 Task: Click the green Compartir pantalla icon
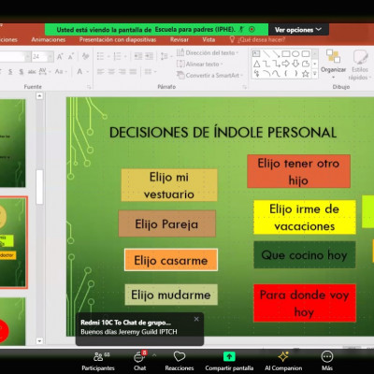pos(229,356)
